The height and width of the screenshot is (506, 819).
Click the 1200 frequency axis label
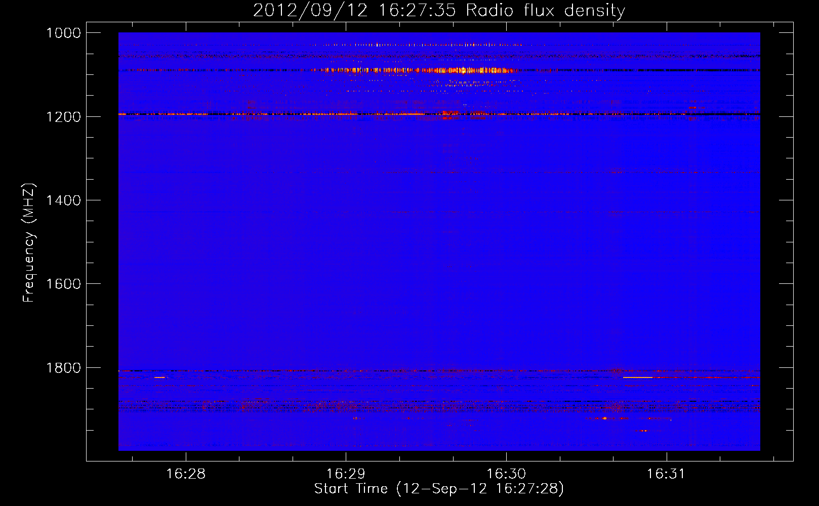coord(63,117)
